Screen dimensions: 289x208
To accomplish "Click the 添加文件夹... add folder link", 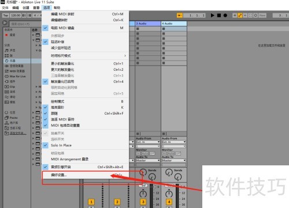I will click(16, 133).
